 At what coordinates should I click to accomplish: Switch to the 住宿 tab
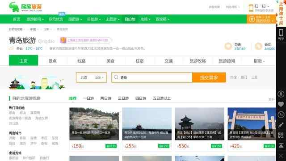point(139,61)
